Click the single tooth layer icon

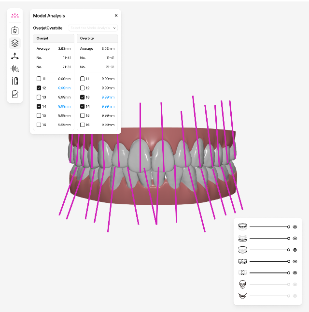(x=242, y=273)
